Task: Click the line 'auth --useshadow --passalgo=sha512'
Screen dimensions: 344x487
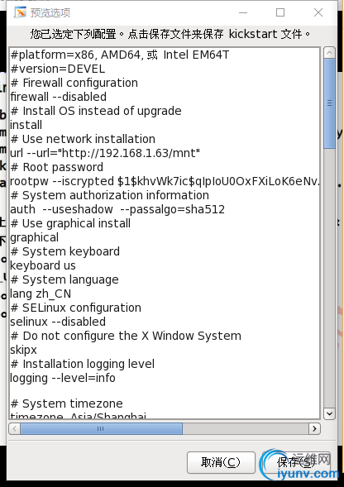Action: (117, 209)
